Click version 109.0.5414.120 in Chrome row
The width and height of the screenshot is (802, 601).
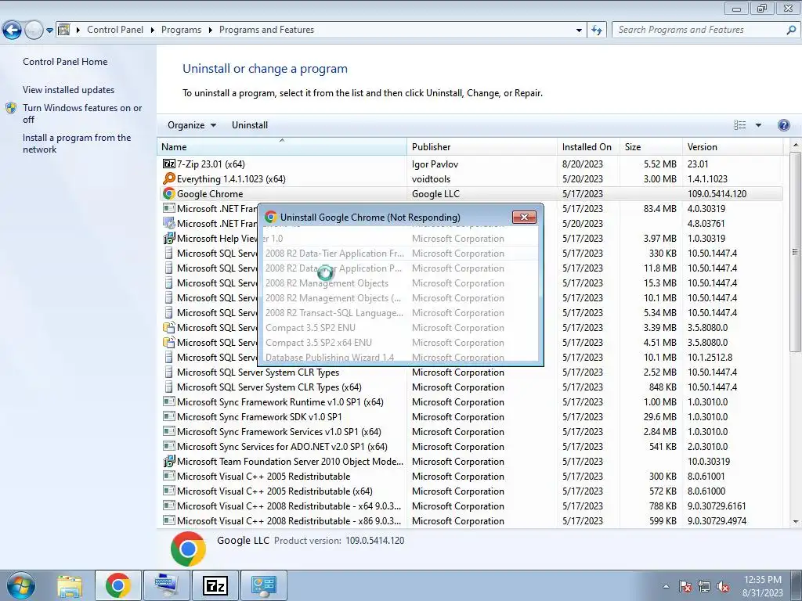point(717,194)
